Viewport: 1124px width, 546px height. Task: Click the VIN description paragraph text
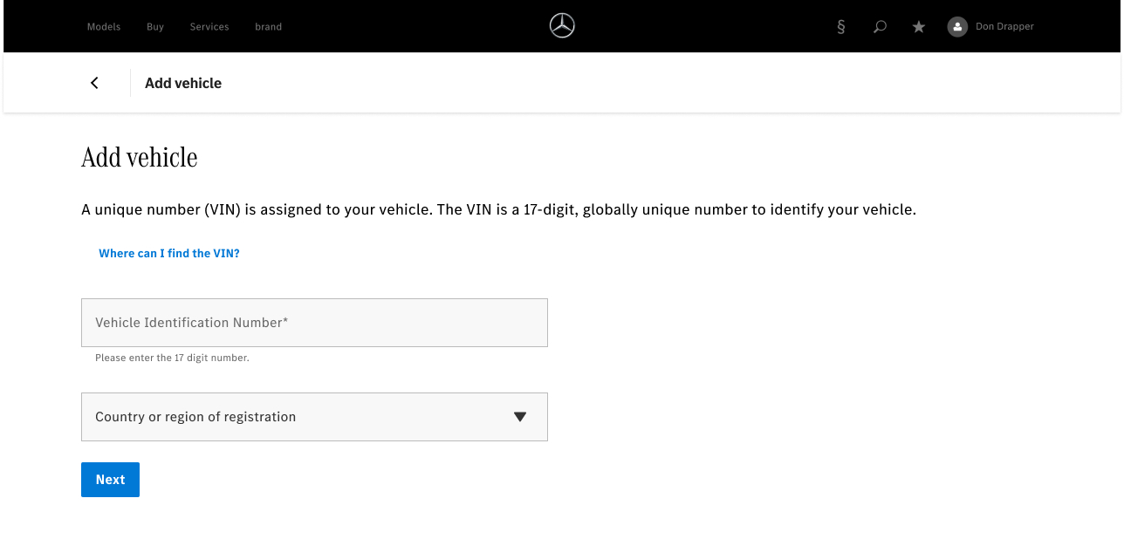click(x=498, y=210)
